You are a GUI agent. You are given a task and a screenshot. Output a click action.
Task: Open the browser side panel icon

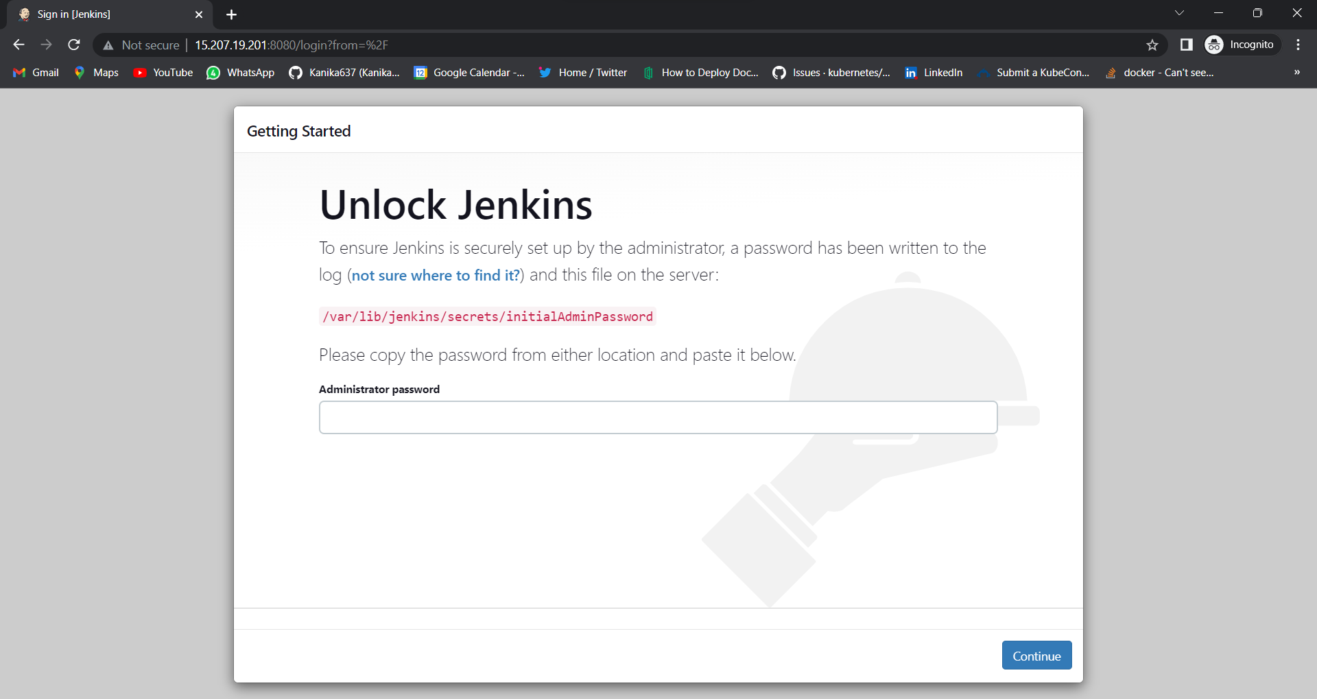[1187, 45]
